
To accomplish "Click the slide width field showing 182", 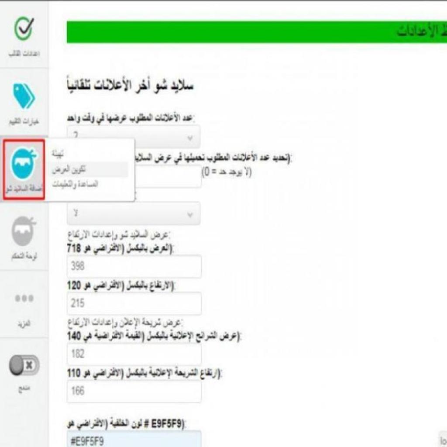I will pyautogui.click(x=134, y=354).
